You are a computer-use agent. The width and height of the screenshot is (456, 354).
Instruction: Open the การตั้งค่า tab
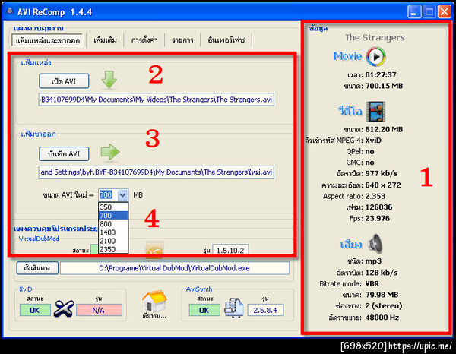tap(144, 40)
